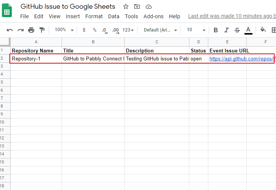Select the Status header cell
276x190 pixels.
[198, 51]
